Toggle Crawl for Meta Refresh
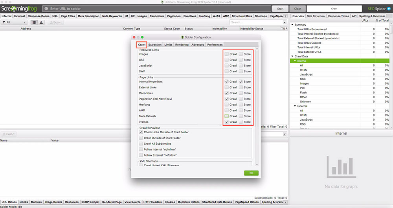The height and width of the screenshot is (208, 393). [227, 116]
